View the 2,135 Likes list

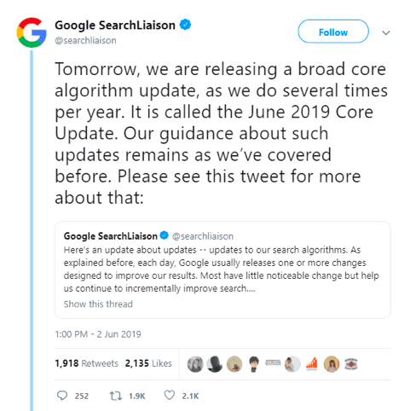(x=148, y=363)
